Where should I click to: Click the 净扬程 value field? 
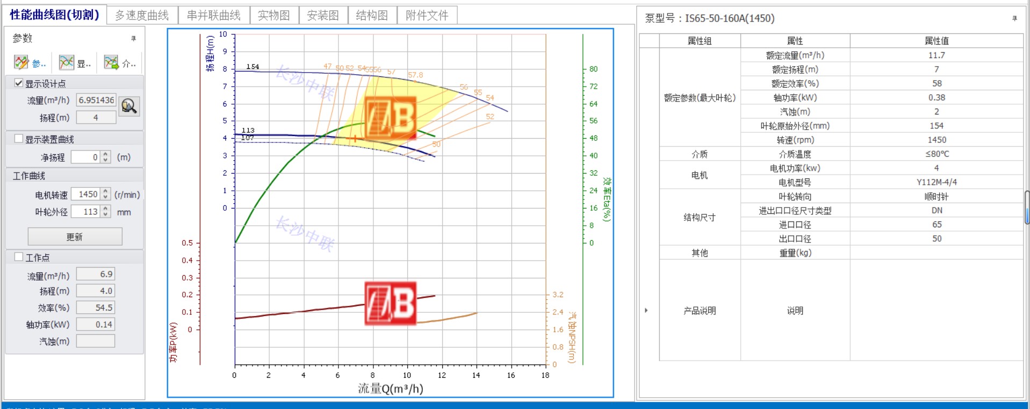click(86, 157)
